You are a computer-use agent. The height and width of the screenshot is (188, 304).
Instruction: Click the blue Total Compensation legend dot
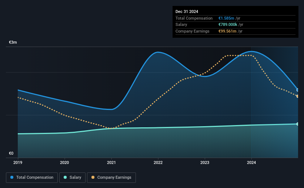pos(12,177)
